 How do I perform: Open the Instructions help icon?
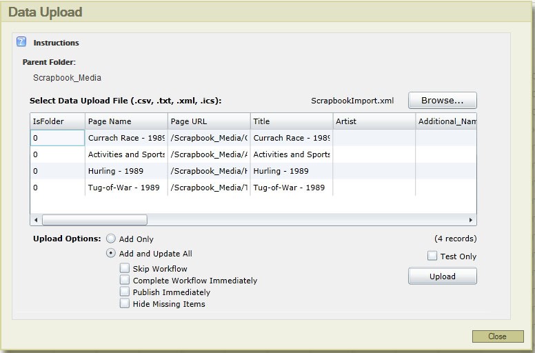click(21, 41)
